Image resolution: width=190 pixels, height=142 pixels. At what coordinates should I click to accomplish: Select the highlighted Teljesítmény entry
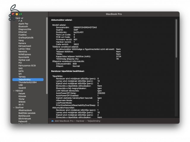pos(28,80)
